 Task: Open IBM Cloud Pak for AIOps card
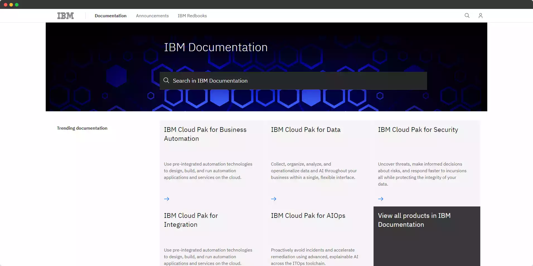[x=307, y=216]
